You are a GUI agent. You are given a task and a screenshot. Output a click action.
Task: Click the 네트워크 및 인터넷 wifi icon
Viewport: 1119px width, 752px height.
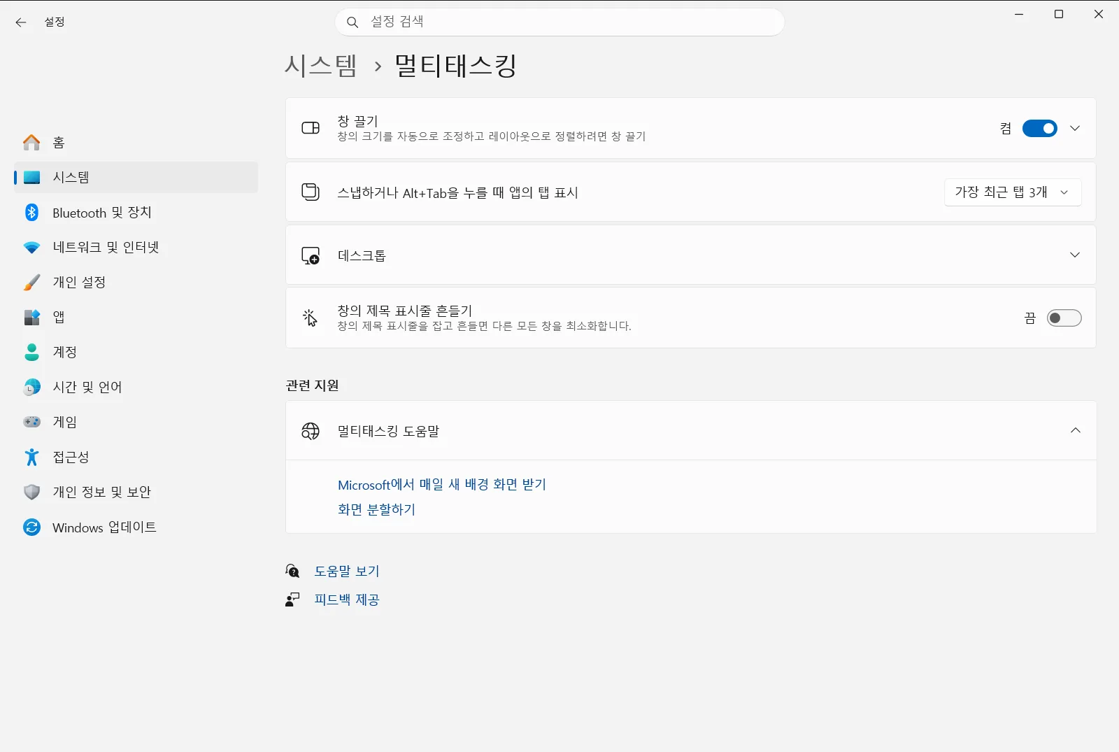(x=31, y=248)
